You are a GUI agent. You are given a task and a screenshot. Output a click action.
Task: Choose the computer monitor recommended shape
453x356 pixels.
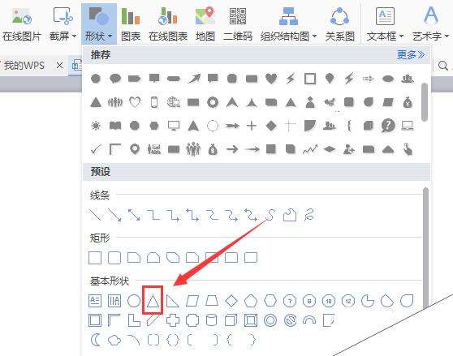[x=174, y=126]
